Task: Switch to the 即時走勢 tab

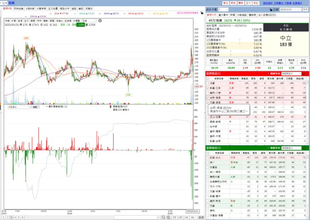Action: (x=18, y=9)
